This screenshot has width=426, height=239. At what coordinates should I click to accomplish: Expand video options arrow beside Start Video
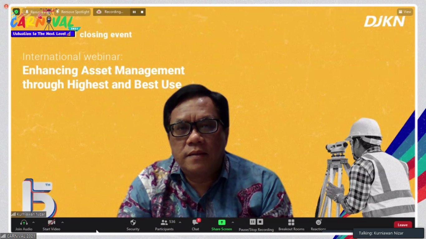point(62,223)
